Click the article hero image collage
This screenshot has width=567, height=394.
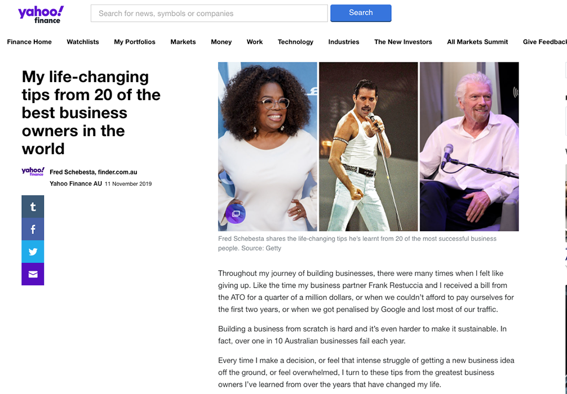369,146
